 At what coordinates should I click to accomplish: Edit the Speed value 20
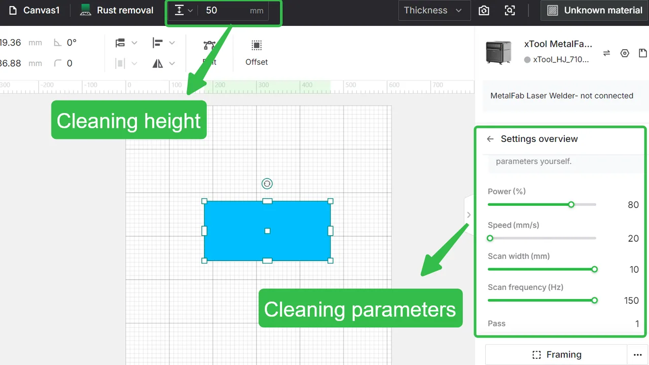[633, 238]
